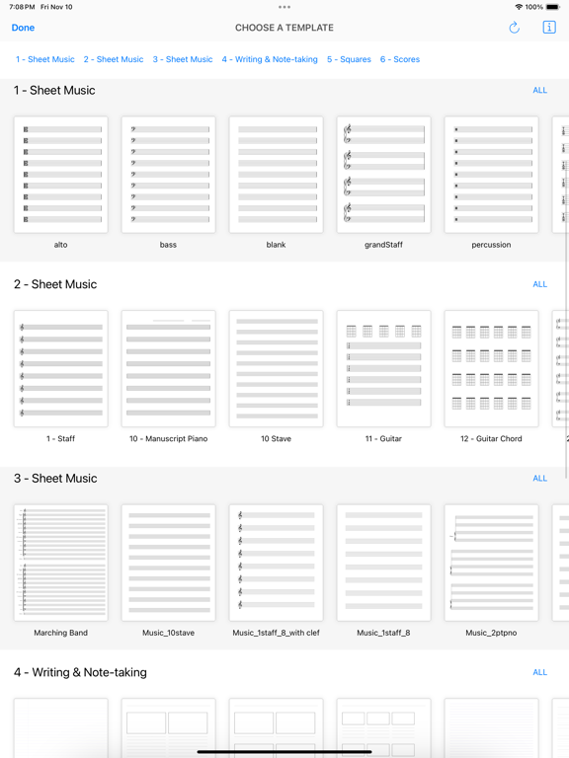Image resolution: width=569 pixels, height=758 pixels.
Task: Go to 5 - Squares section link
Action: pos(349,59)
